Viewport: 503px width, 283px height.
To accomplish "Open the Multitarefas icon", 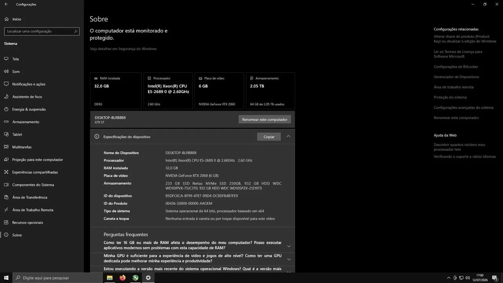I will [6, 147].
